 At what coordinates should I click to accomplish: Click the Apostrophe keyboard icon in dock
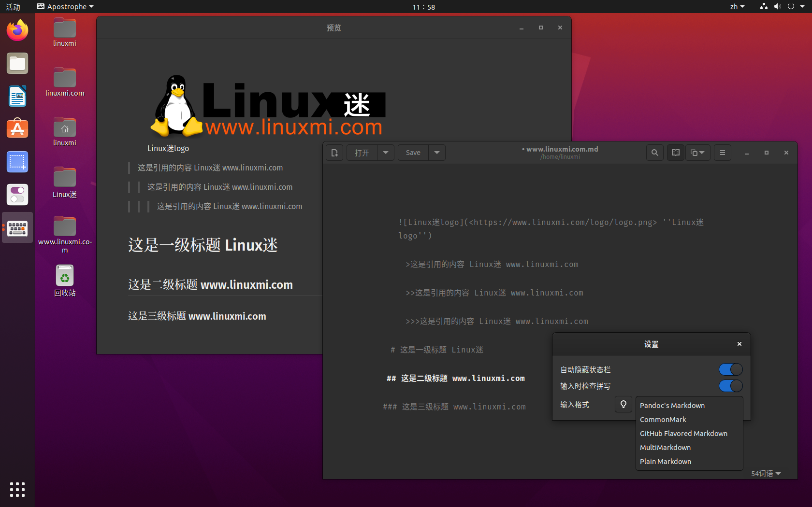pyautogui.click(x=17, y=228)
